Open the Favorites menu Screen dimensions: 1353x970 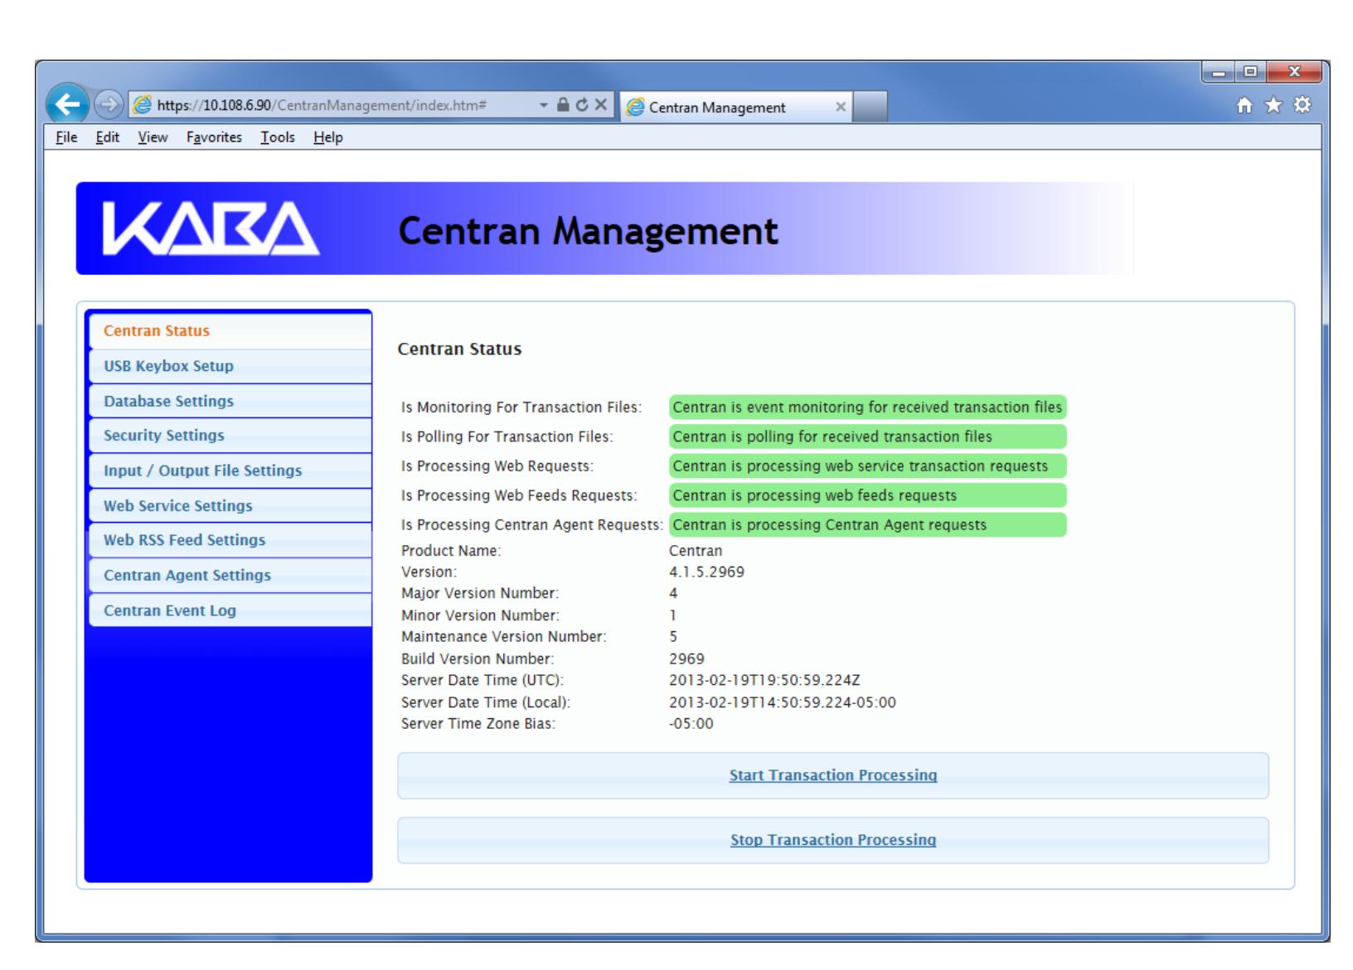[214, 138]
